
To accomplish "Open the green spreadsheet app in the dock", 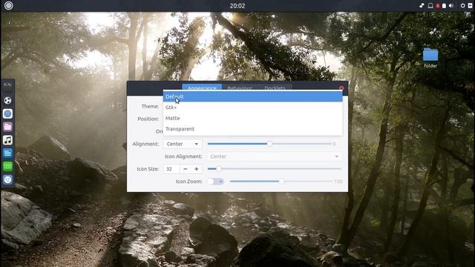I will (7, 166).
